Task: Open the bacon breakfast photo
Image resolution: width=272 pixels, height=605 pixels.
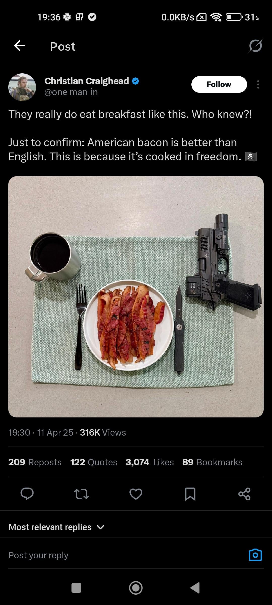Action: pos(136,297)
